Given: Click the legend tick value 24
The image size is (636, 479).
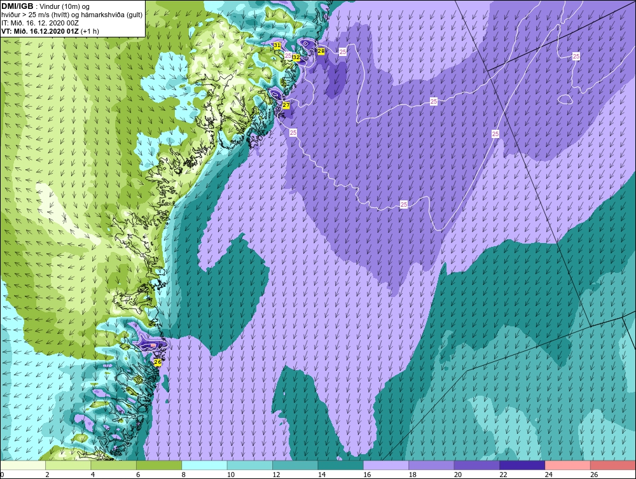Looking at the screenshot, I should click(x=548, y=475).
